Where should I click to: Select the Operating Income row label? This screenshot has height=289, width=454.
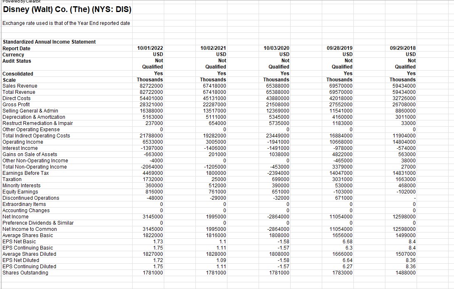click(x=23, y=142)
